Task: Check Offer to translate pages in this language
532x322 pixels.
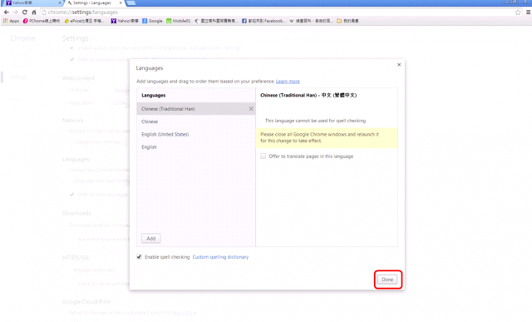Action: pyautogui.click(x=263, y=156)
